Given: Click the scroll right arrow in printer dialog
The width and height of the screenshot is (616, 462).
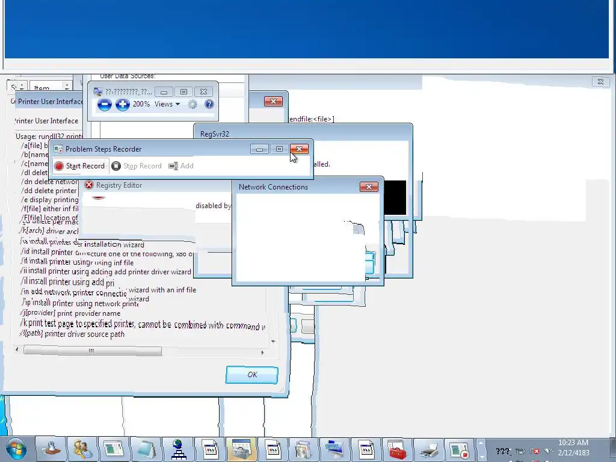Looking at the screenshot, I should click(262, 353).
